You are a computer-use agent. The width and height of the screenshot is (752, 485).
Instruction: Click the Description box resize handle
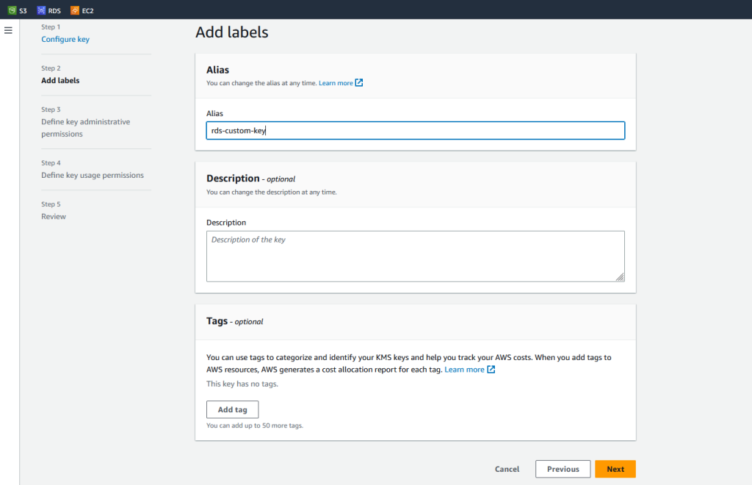pos(620,277)
